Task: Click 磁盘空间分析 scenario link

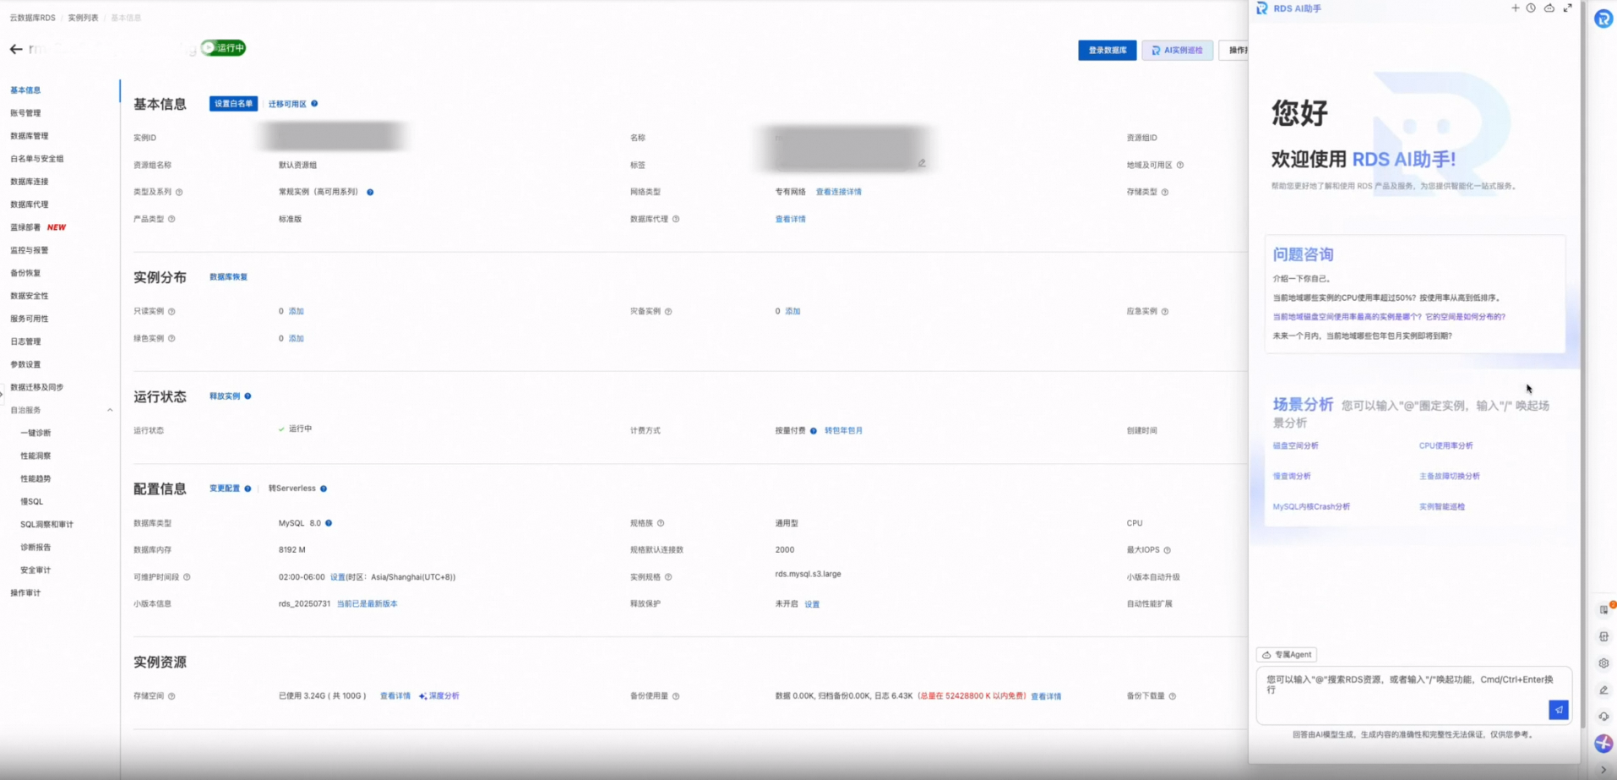Action: pyautogui.click(x=1295, y=446)
